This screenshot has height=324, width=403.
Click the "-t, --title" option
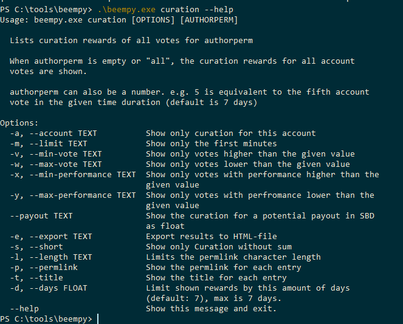(x=39, y=277)
